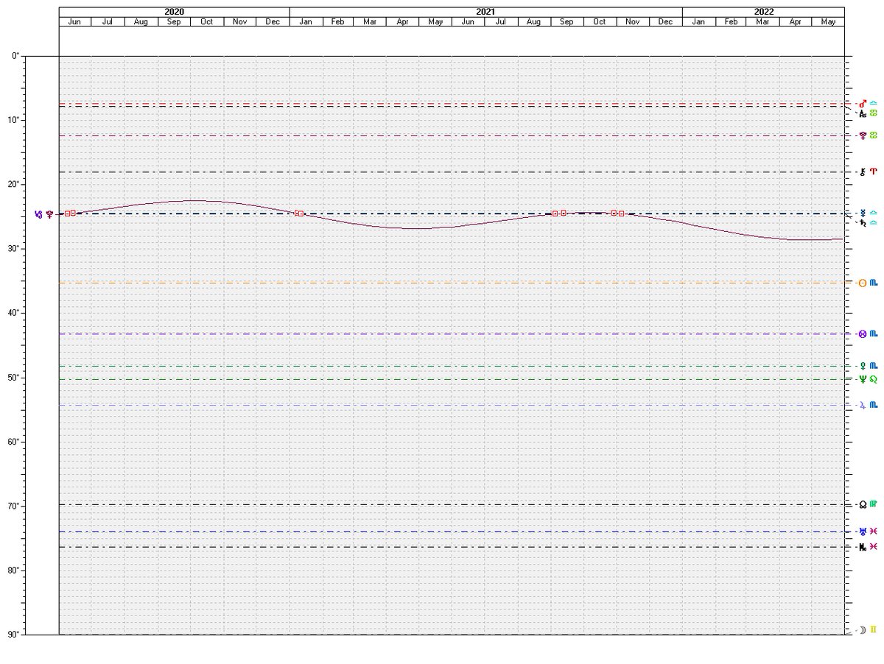This screenshot has width=884, height=664.
Task: Click the blue Uranus glyph
Action: [x=863, y=531]
